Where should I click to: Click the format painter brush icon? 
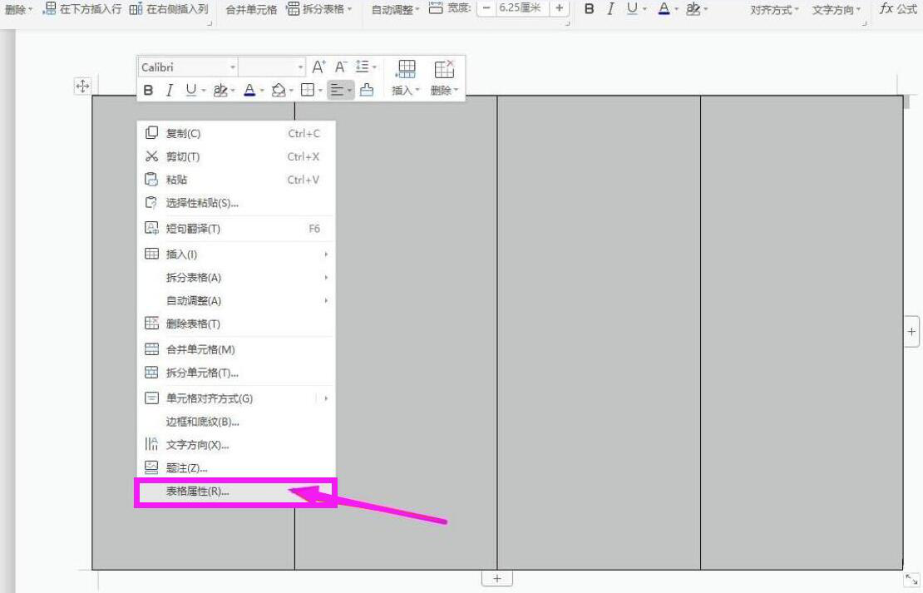point(366,90)
